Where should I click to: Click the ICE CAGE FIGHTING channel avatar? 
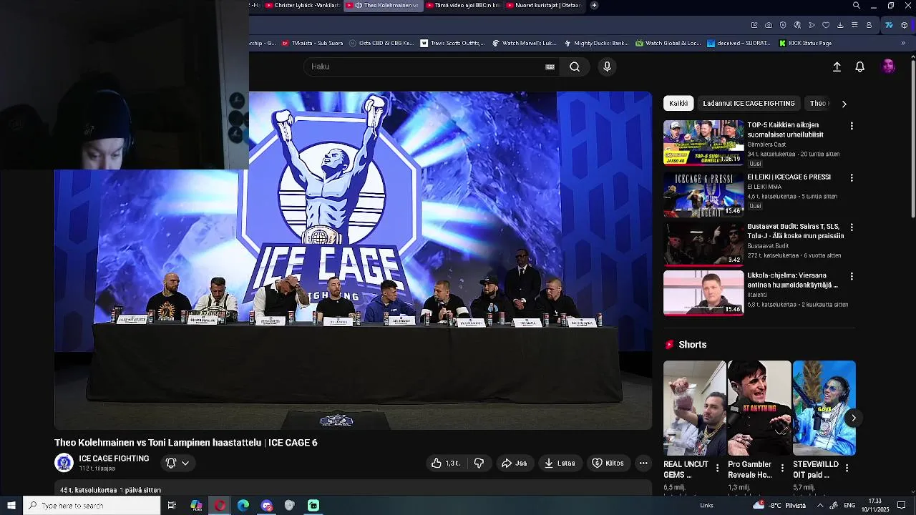(x=64, y=463)
